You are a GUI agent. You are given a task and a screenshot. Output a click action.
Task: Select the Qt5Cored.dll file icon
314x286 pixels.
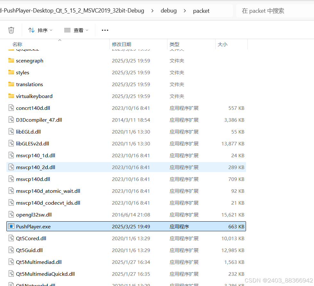11,238
